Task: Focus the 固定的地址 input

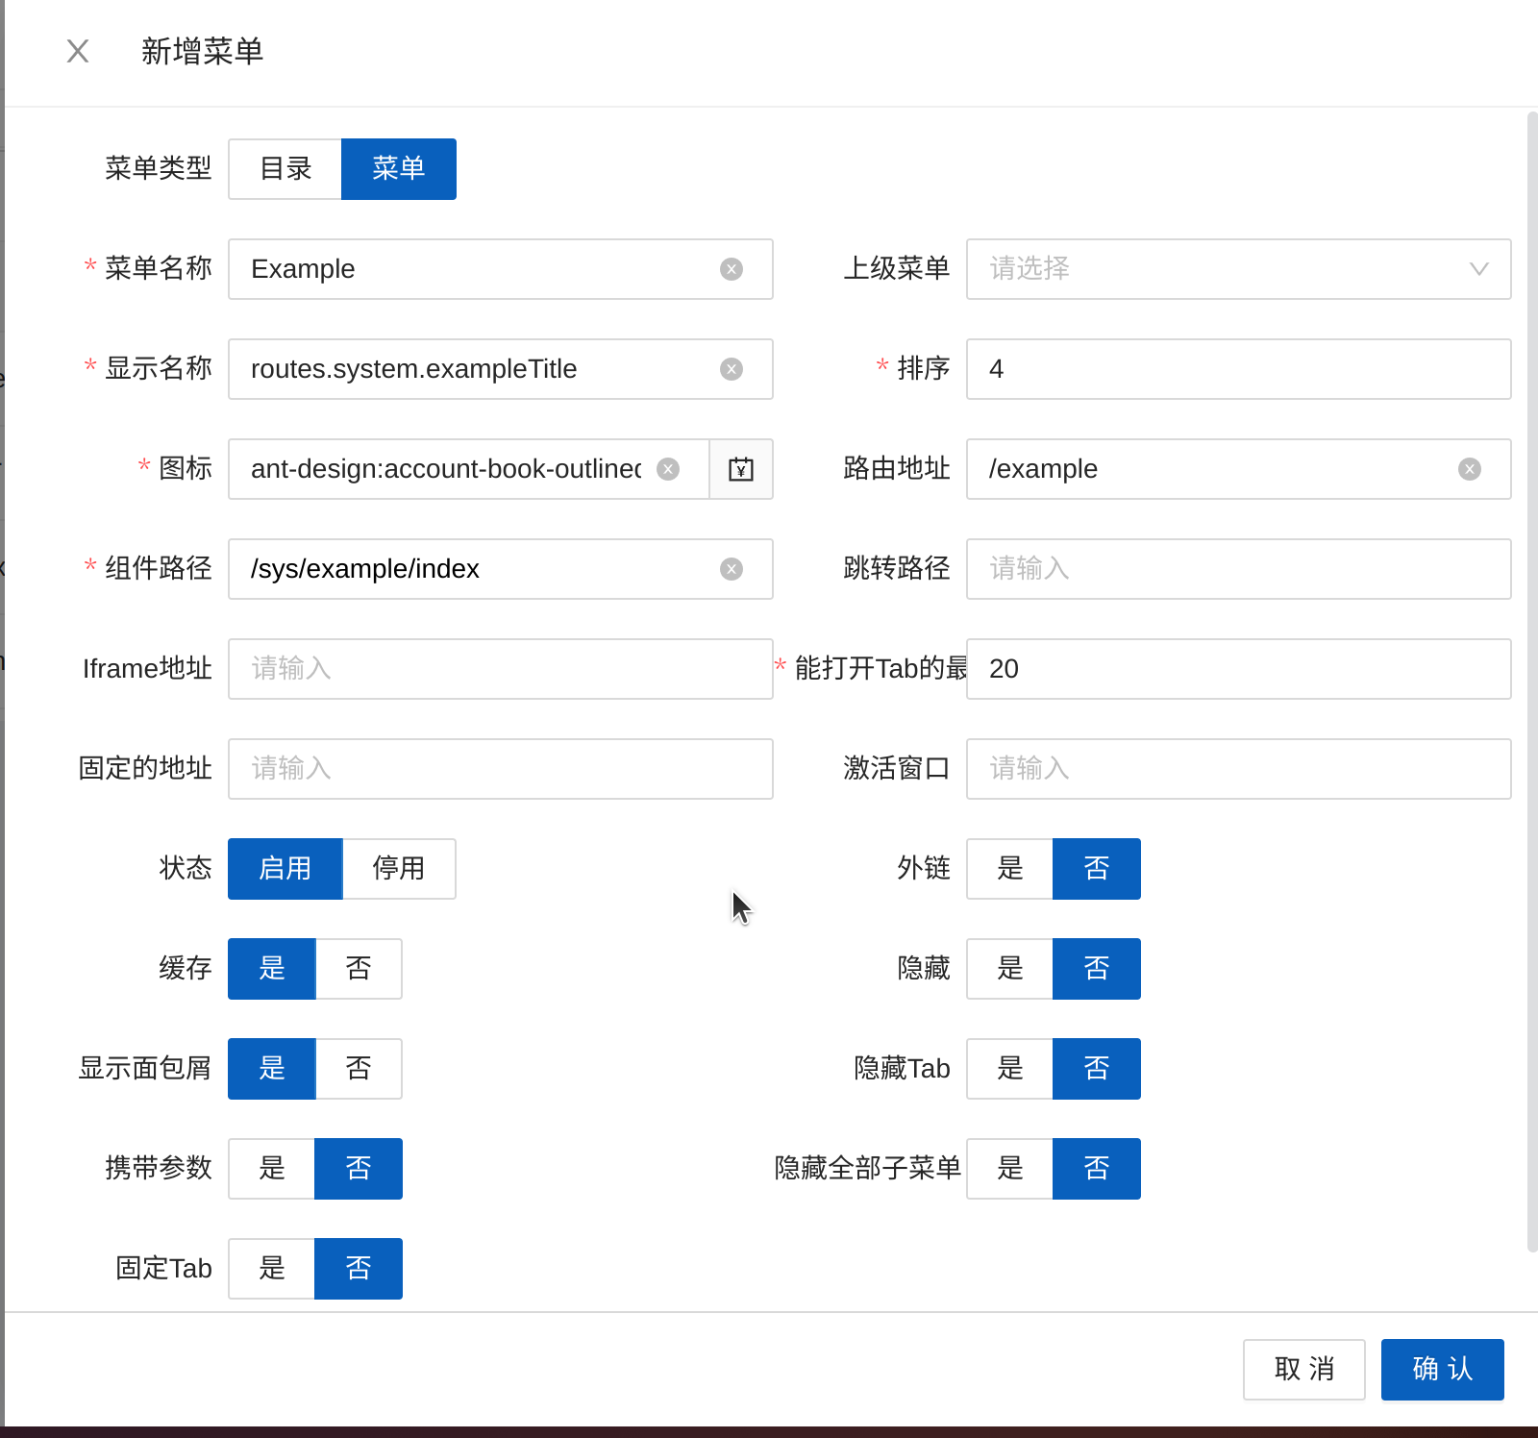Action: point(501,769)
